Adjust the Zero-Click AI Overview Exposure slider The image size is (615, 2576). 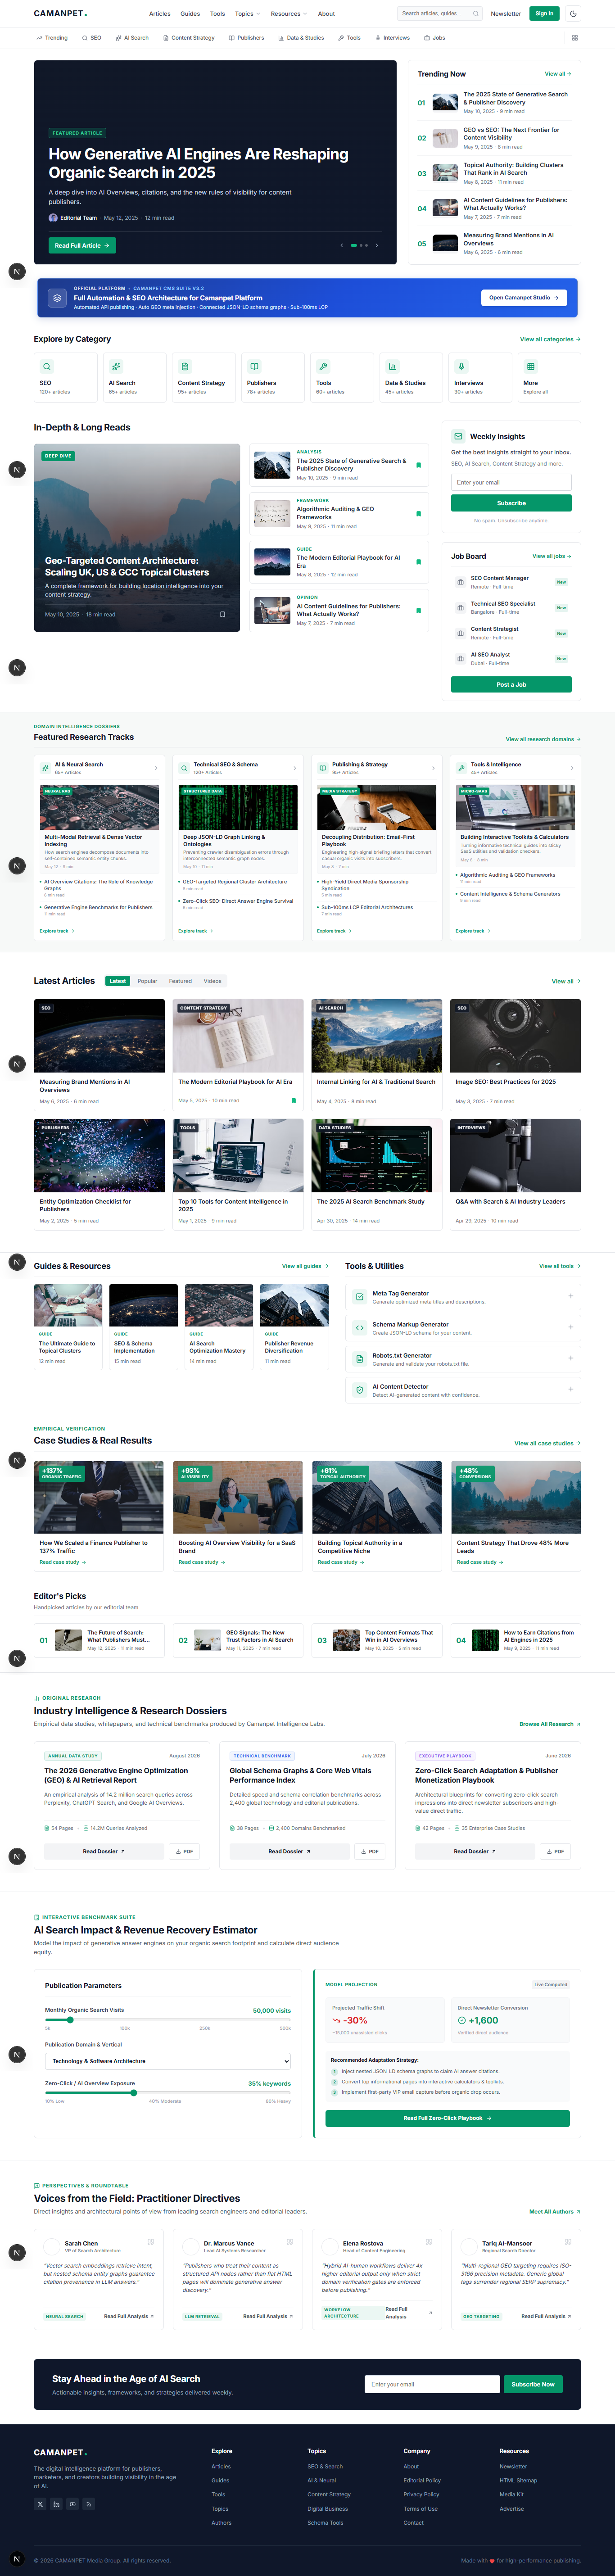point(168,2093)
